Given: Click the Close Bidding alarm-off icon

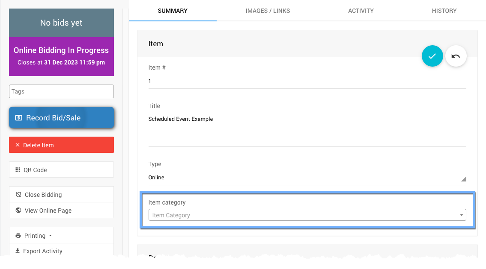Looking at the screenshot, I should pos(18,195).
